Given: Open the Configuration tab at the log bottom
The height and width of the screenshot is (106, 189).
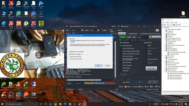Looking at the screenshot, I should 78,83.
